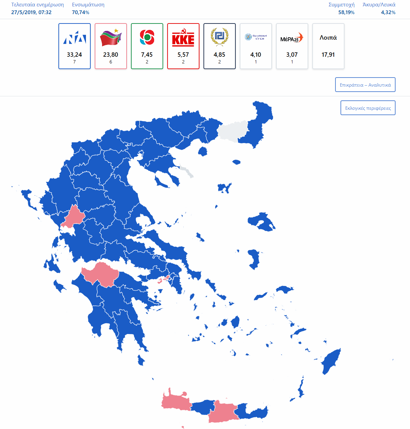
Task: Click the Golden Dawn meander wreath logo
Action: tap(220, 36)
